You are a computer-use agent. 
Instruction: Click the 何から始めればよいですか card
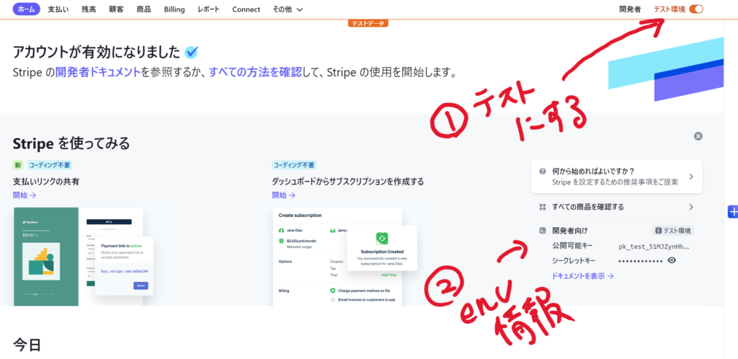617,177
